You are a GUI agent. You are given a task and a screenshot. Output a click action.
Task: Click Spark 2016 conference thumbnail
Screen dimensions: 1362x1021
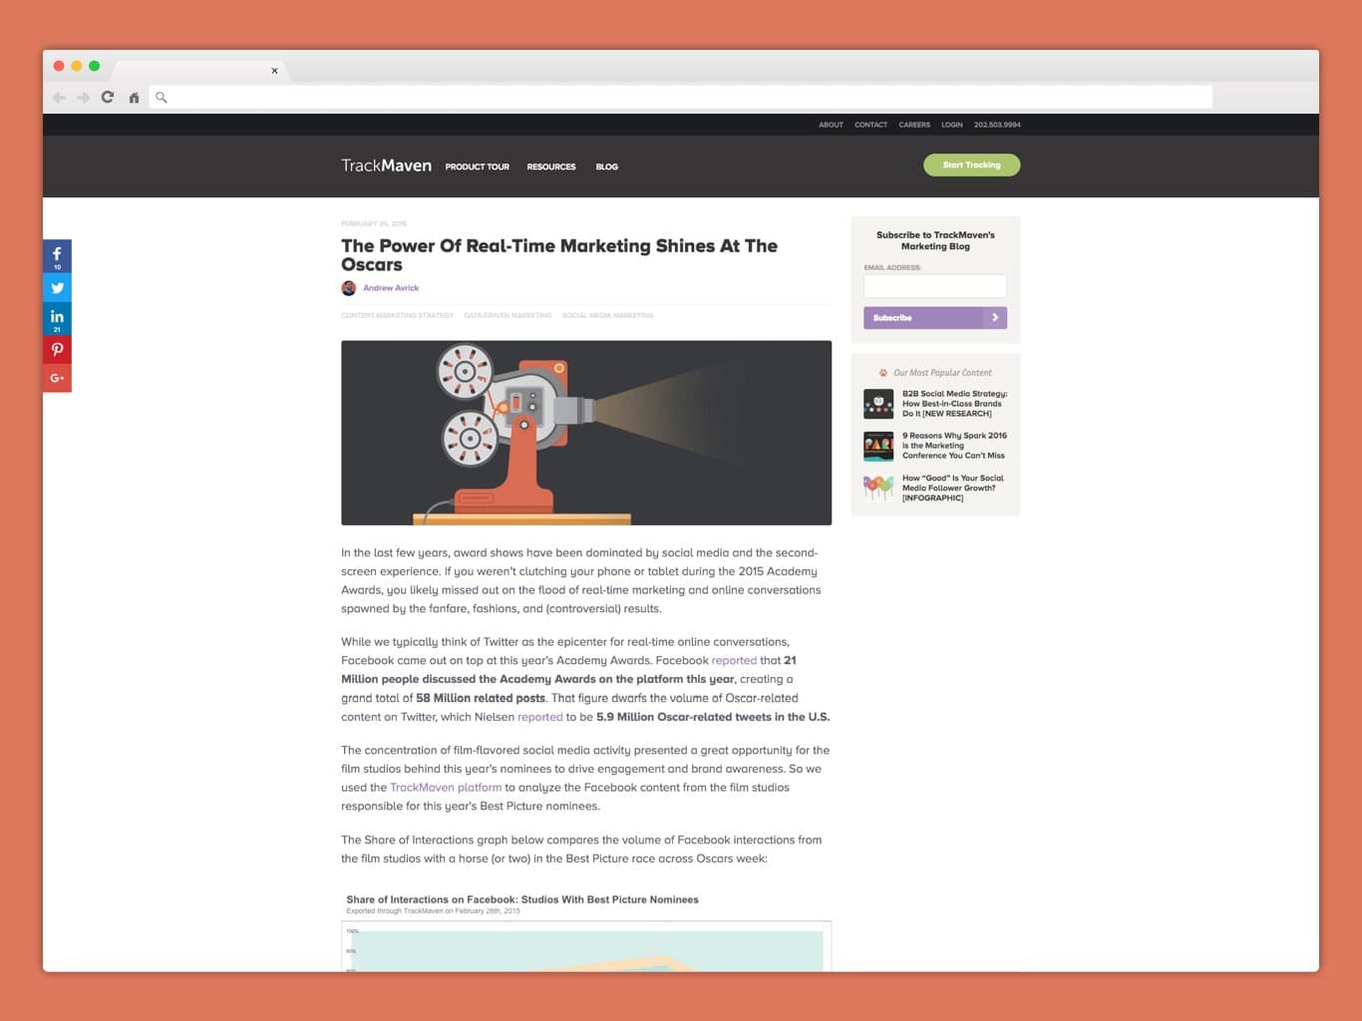point(878,446)
